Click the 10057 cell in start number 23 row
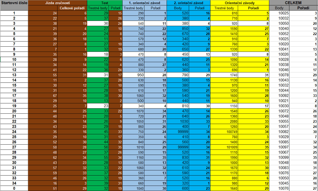 pos(279,126)
